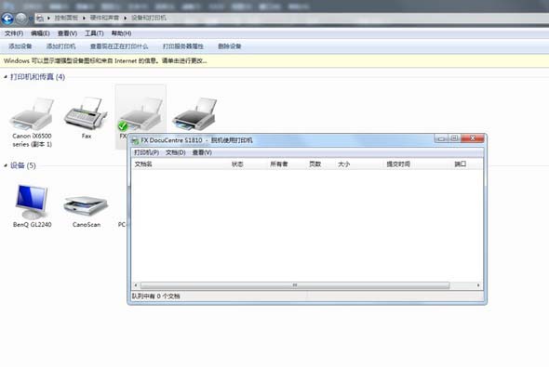Viewport: 549px width, 367px height.
Task: Open the 打印机(P) menu in queue window
Action: click(x=146, y=152)
